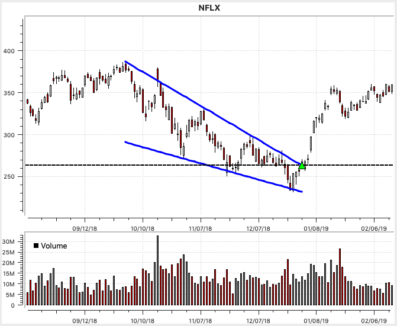This screenshot has width=397, height=326.
Task: Click the green breakout triangle marker
Action: point(302,166)
